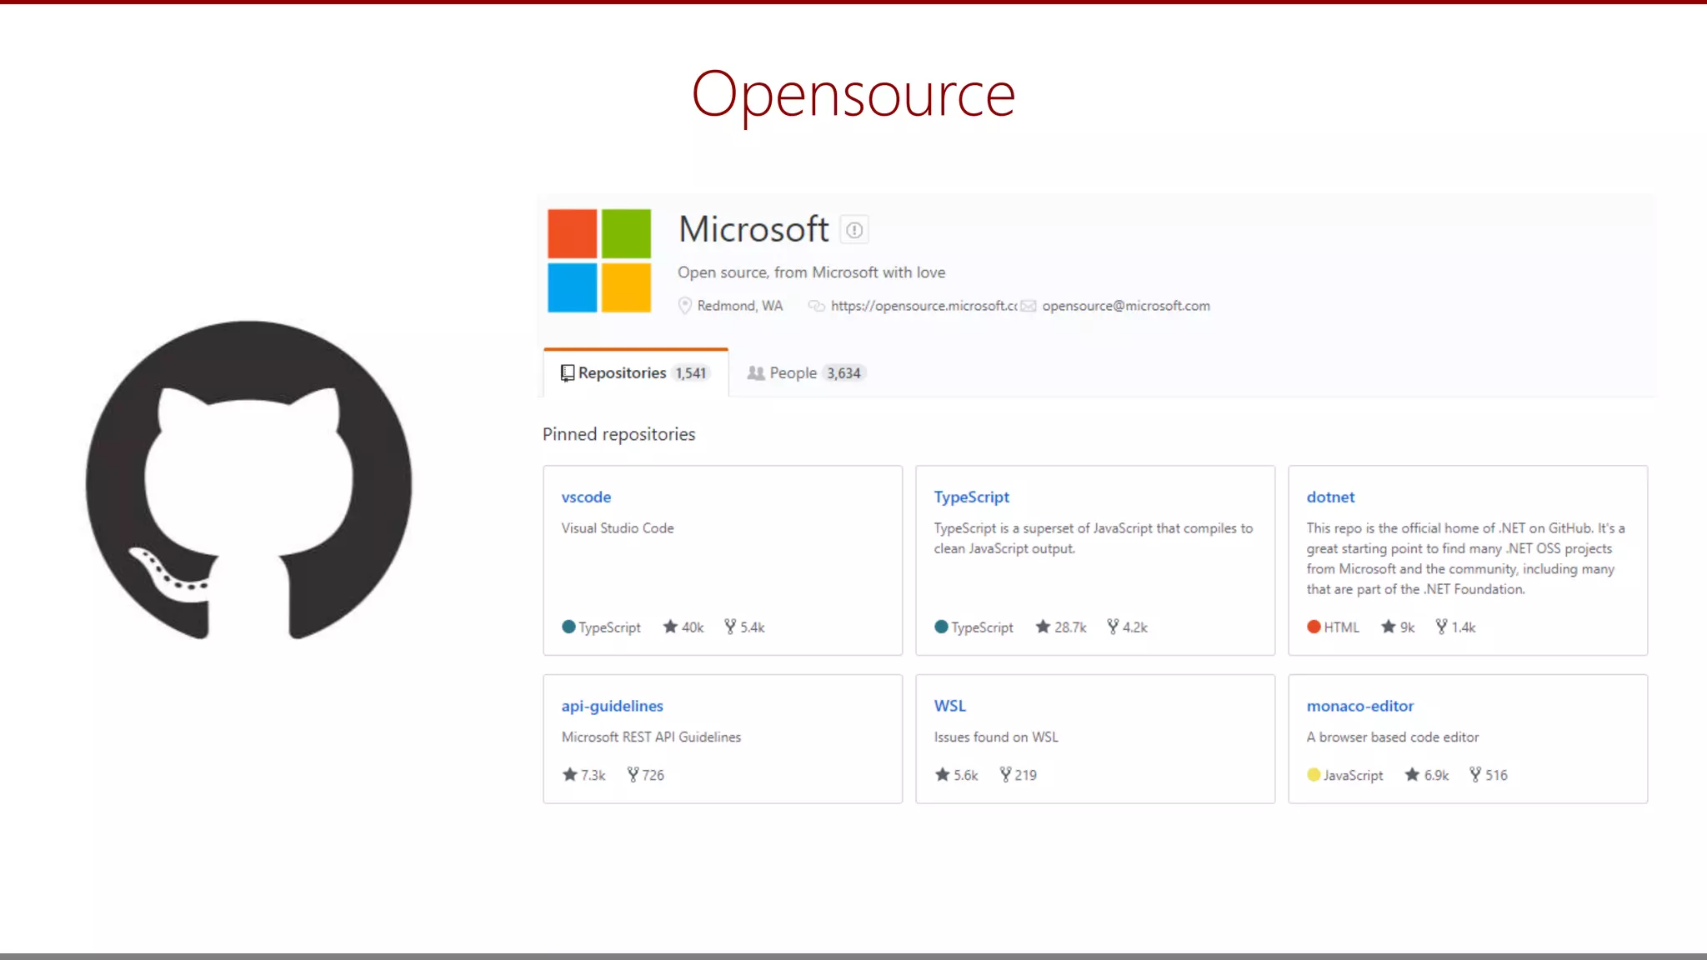Click the Redmond, WA location text
The width and height of the screenshot is (1707, 960).
pyautogui.click(x=740, y=306)
